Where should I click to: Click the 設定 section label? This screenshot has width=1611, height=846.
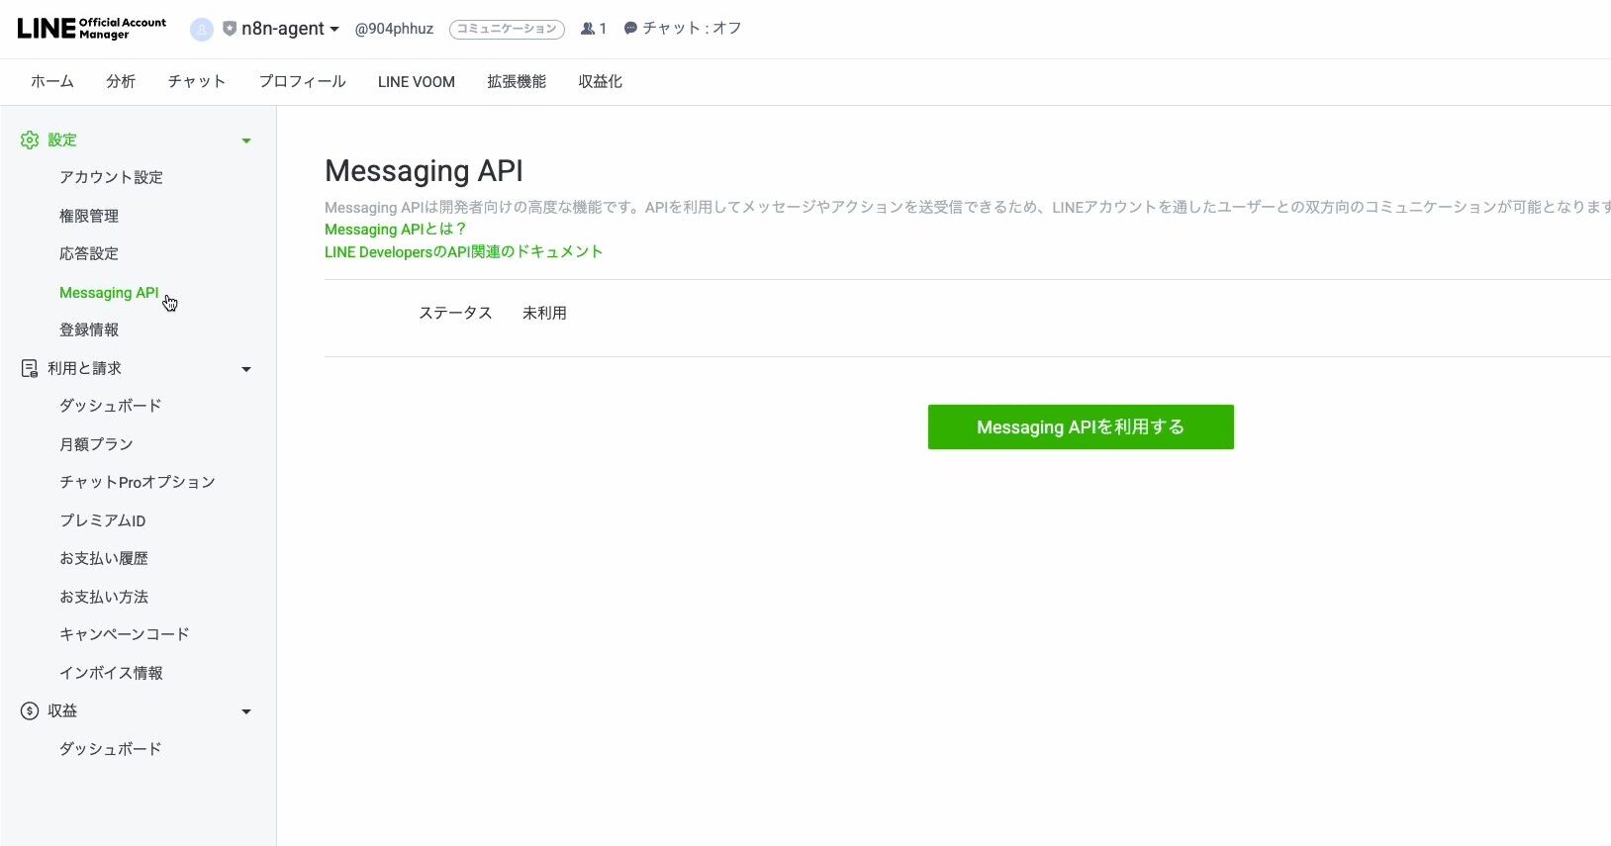tap(62, 141)
